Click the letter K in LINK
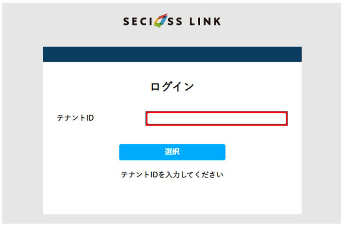This screenshot has height=231, width=346. [x=216, y=21]
